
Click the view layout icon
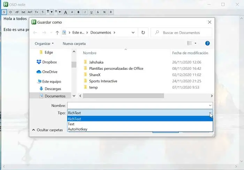click(x=189, y=43)
